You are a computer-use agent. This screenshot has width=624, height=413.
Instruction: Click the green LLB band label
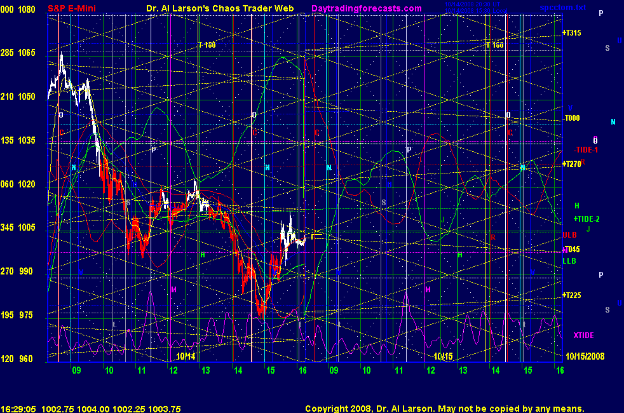coord(569,261)
